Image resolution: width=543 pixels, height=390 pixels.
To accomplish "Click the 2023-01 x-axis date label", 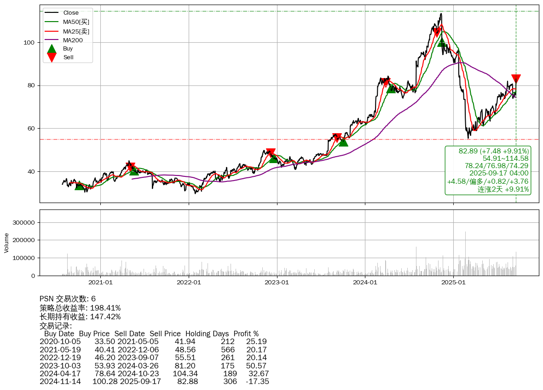I will (x=277, y=283).
